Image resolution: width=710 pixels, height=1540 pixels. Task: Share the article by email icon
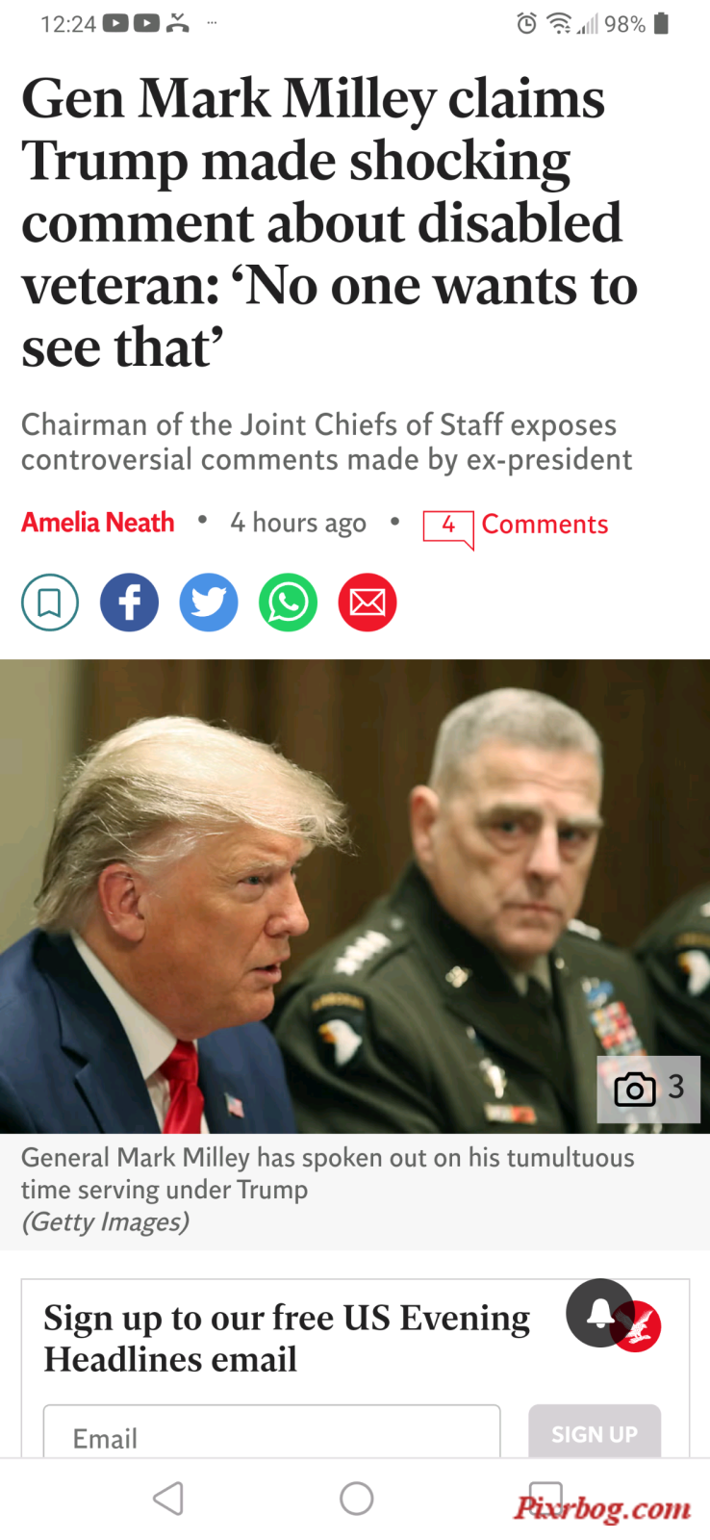368,603
